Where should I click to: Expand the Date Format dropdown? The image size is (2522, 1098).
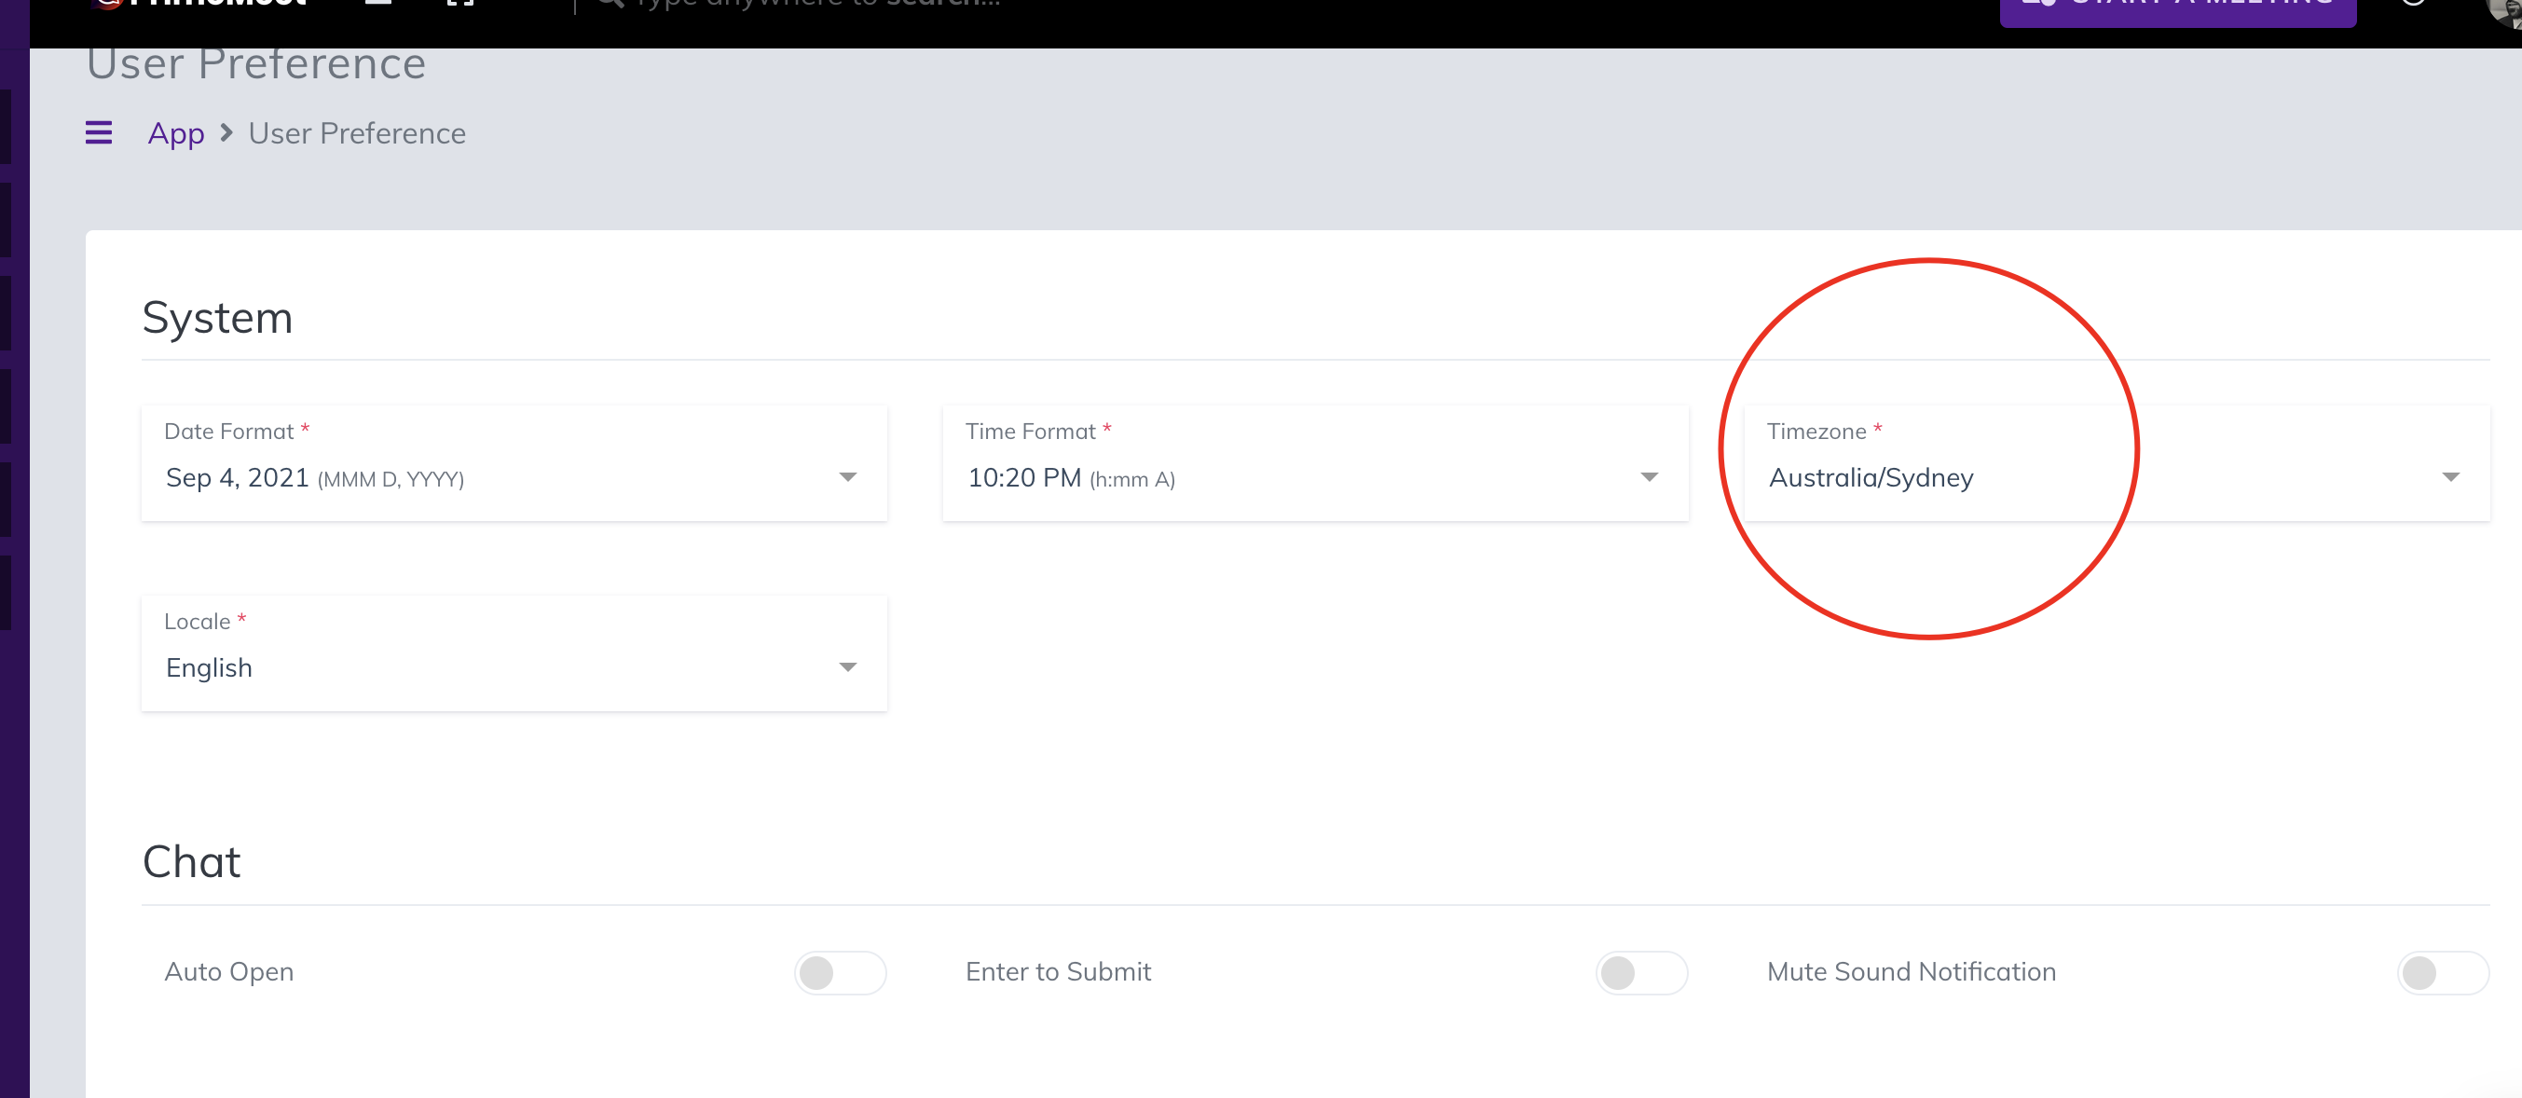(x=849, y=477)
